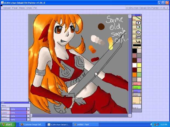Click the system tray clock

tap(164, 125)
